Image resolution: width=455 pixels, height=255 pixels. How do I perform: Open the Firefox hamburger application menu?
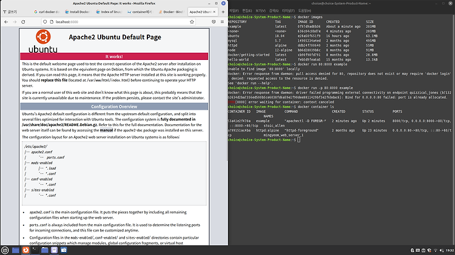click(x=222, y=22)
